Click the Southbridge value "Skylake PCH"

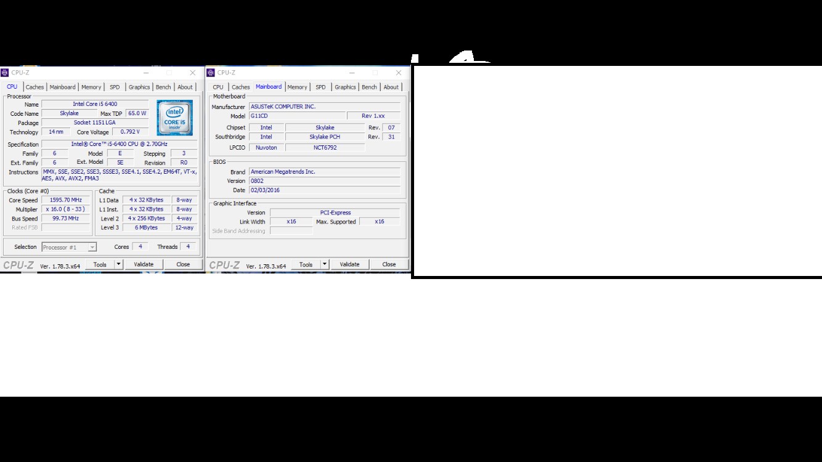coord(325,137)
